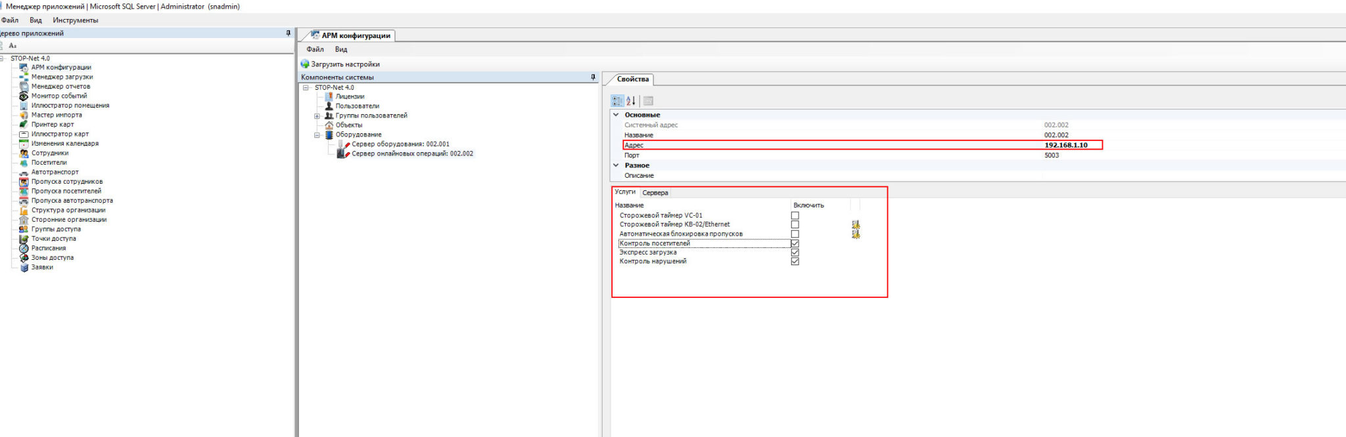Click the Посетители icon
Screen dimensions: 1346x437
(24, 163)
